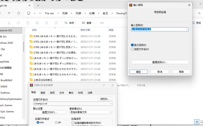Screen dimensions: 203x126
Task: Uncheck the 显示密码 checkbox
Action: 132,45
